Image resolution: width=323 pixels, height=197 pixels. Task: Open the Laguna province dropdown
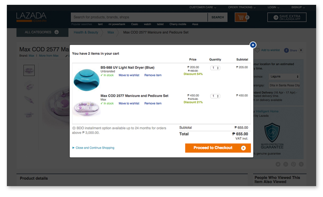[284, 77]
